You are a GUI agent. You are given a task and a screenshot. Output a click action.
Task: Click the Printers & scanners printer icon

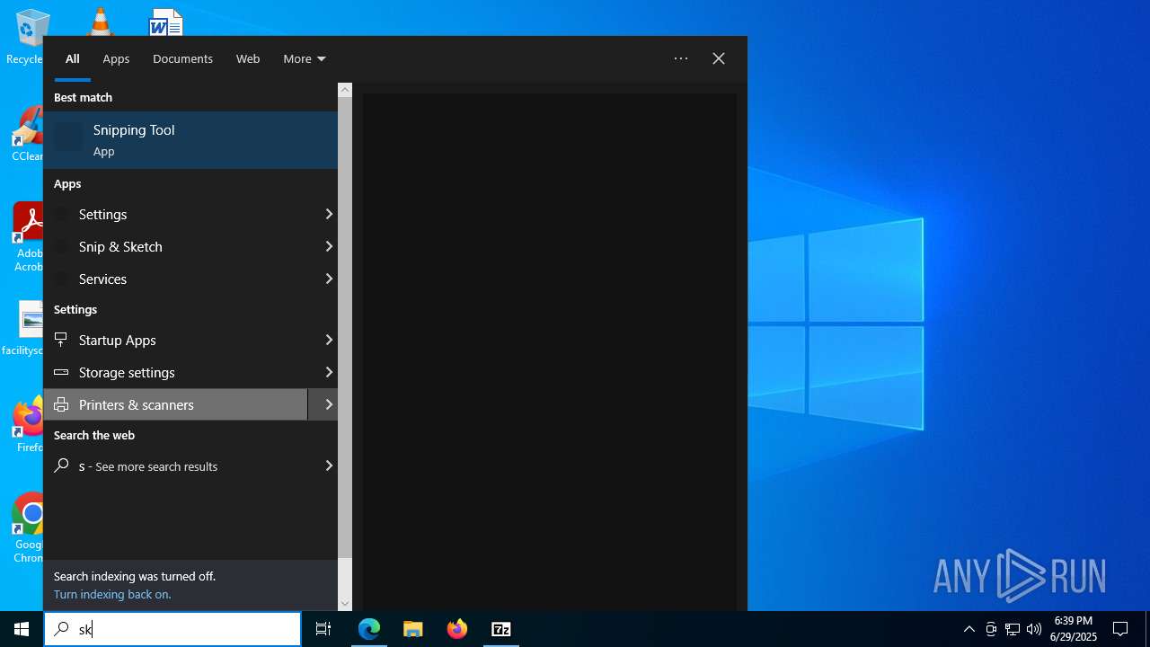coord(61,404)
